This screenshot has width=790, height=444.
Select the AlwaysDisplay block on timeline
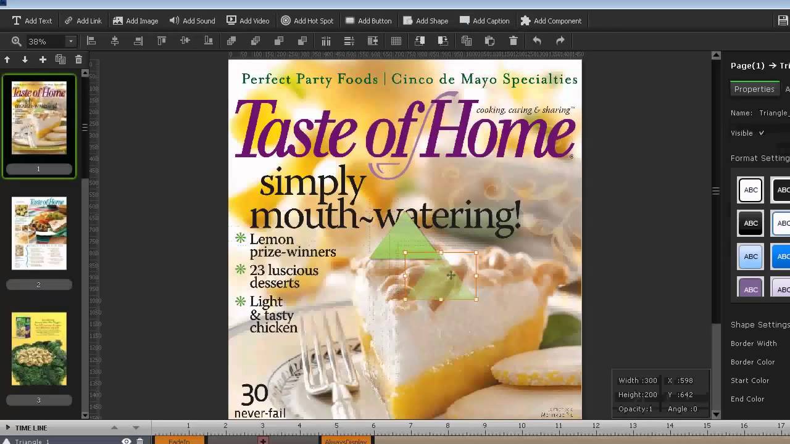coord(346,440)
